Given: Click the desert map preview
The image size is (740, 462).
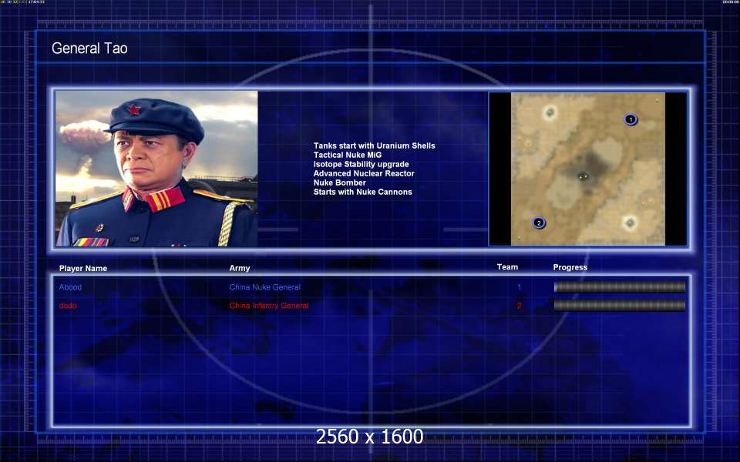Looking at the screenshot, I should (x=587, y=169).
